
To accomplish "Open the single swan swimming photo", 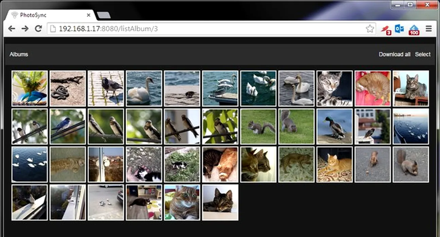I will pyautogui.click(x=144, y=88).
